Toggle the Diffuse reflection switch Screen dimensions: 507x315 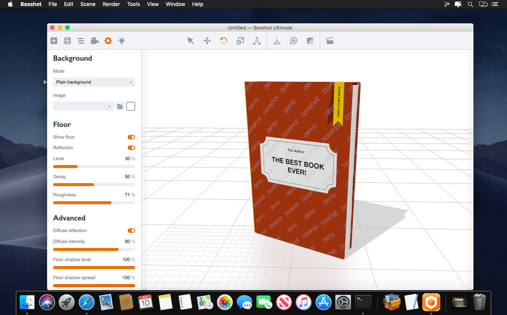point(131,231)
